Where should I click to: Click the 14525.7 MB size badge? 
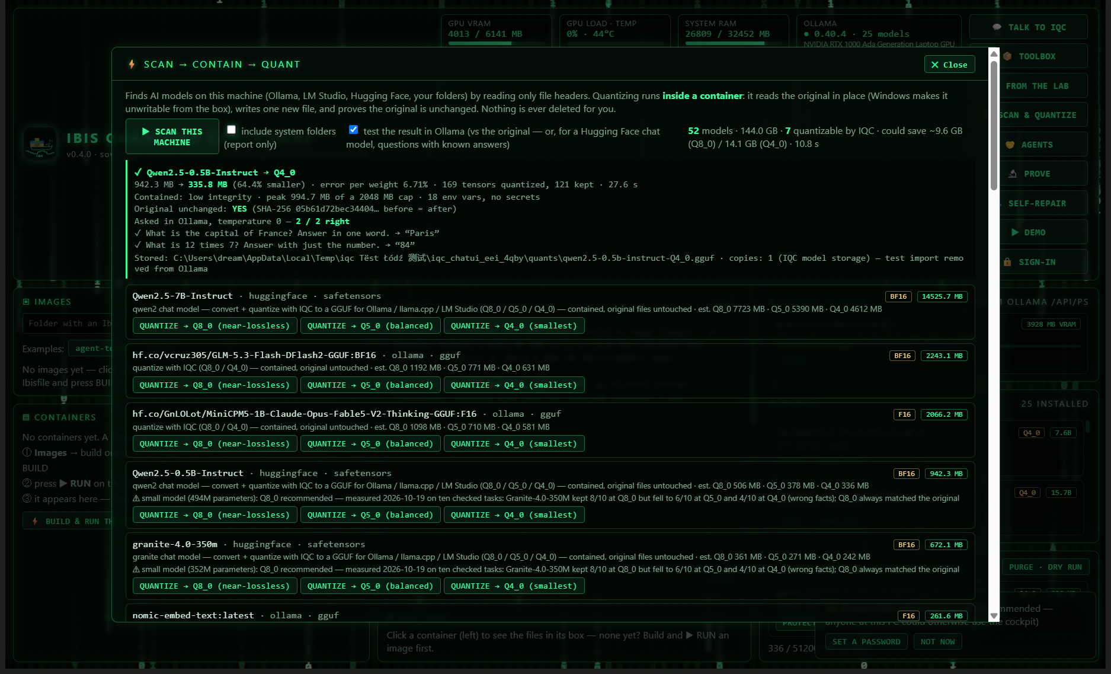pos(942,296)
